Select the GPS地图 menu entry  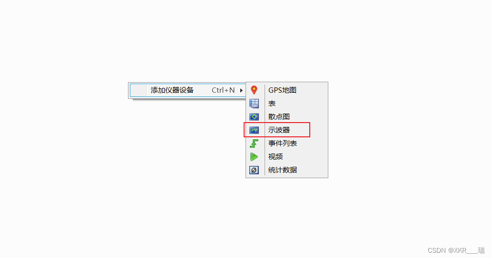coord(287,90)
